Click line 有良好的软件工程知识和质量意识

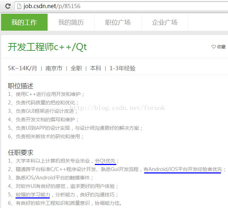[x=65, y=203]
